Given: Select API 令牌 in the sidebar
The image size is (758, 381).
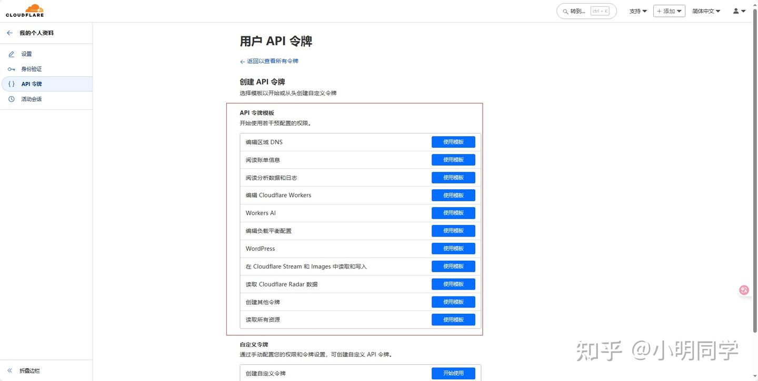Looking at the screenshot, I should tap(46, 84).
